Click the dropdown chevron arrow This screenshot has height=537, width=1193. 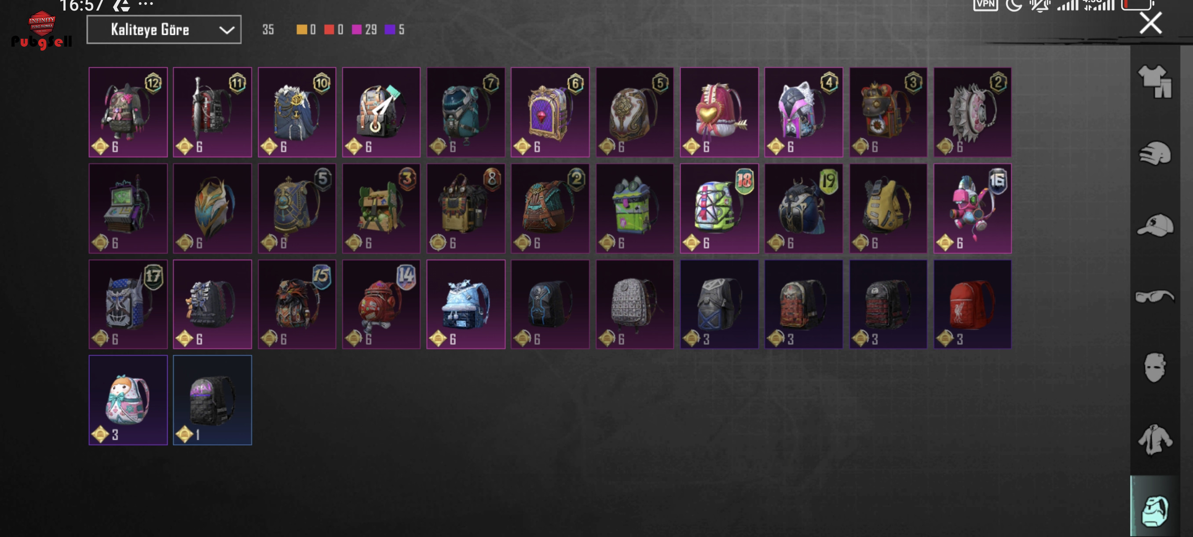(x=227, y=30)
